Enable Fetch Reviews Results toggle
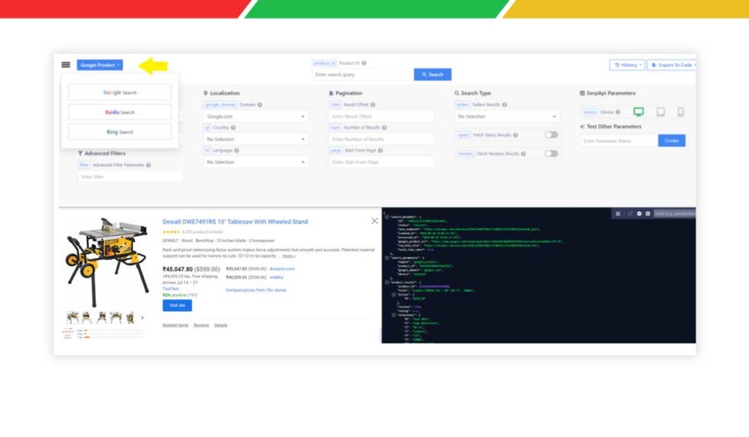This screenshot has height=437, width=749. pyautogui.click(x=550, y=154)
